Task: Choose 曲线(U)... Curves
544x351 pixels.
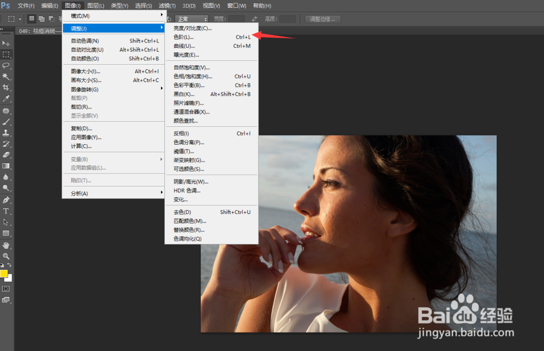Action: [212, 46]
